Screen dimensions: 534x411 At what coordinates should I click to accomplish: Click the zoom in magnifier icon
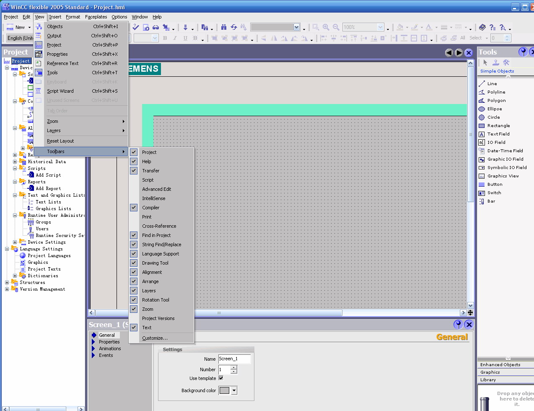[x=326, y=27]
